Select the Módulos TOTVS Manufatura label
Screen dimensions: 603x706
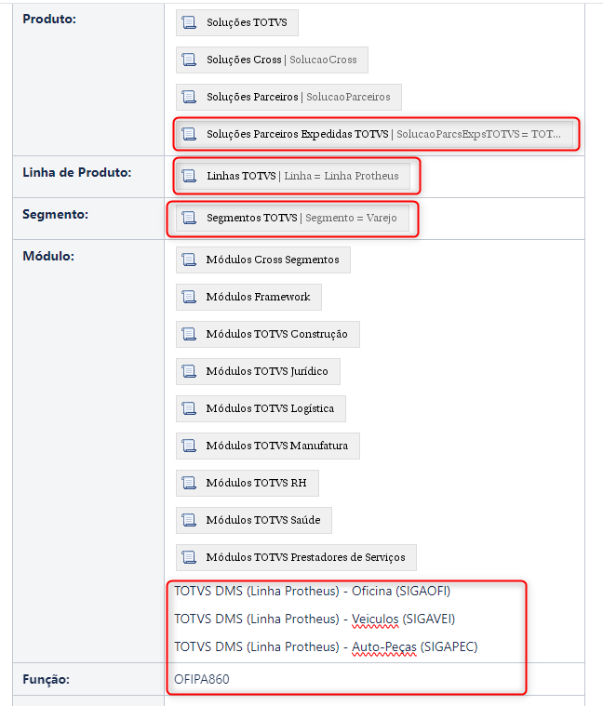[x=276, y=446]
